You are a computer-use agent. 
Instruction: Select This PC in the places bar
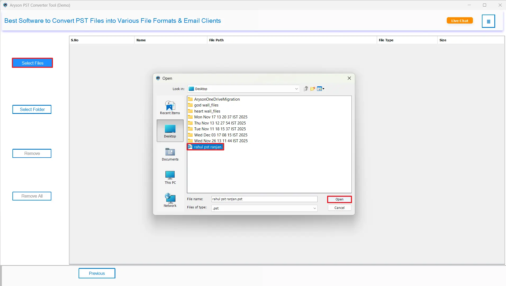coord(170,177)
